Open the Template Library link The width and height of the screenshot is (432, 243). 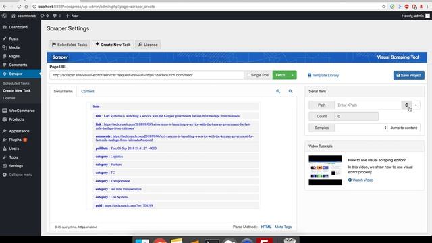pos(323,75)
